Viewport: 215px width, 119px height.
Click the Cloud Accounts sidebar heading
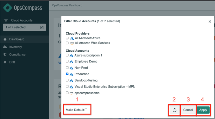click(22, 20)
